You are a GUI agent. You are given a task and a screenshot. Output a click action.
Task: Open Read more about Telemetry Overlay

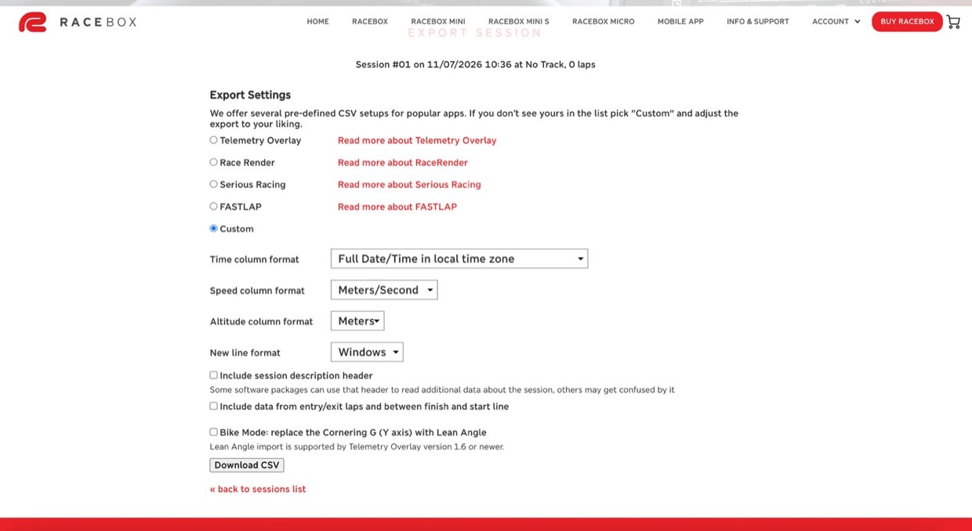tap(417, 141)
